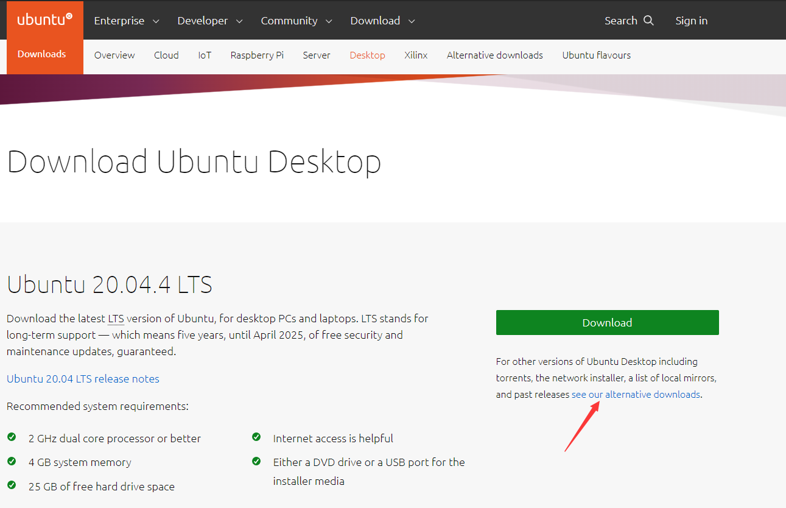Open Alternative downloads in subnavigation

tap(495, 55)
